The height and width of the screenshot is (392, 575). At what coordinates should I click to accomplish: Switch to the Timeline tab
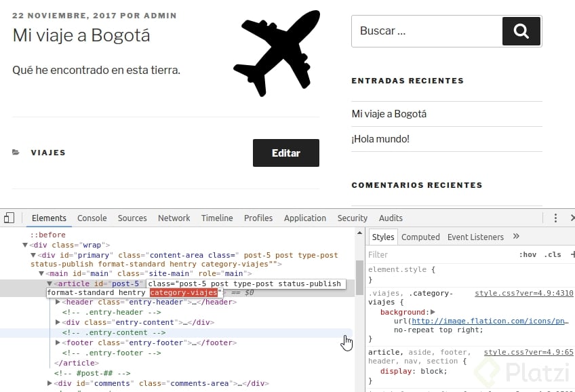[217, 218]
